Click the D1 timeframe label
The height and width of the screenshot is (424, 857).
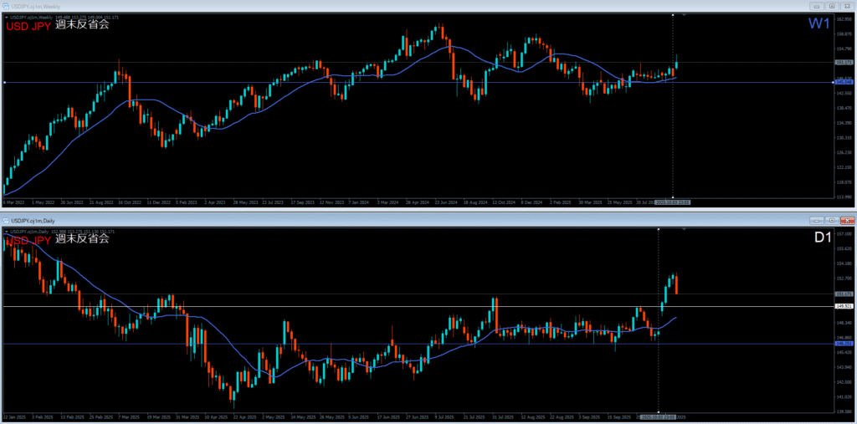pyautogui.click(x=822, y=238)
